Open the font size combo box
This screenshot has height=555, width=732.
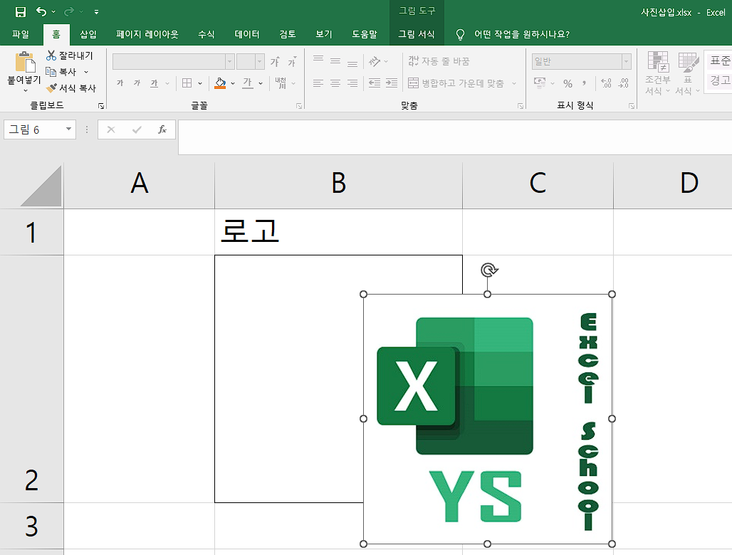250,62
